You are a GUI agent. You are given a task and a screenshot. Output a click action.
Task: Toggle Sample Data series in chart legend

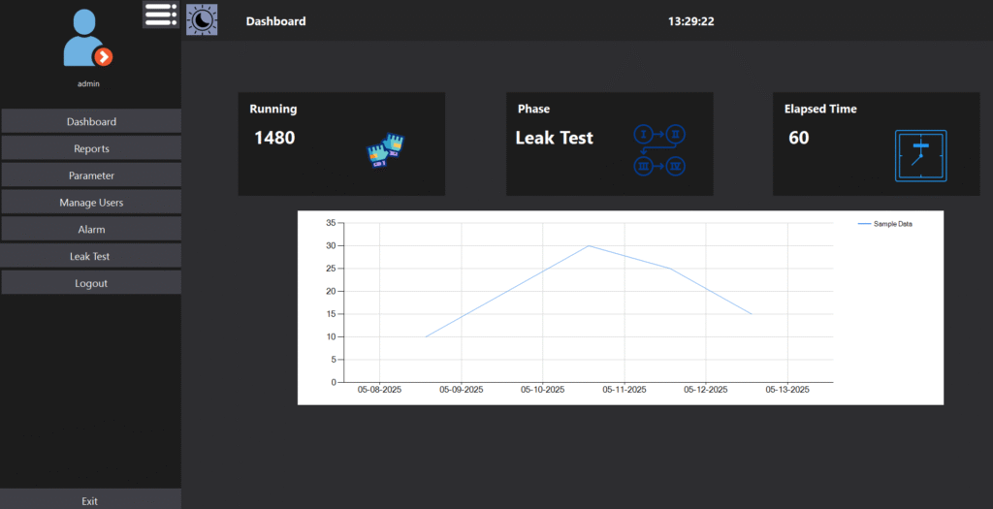tap(885, 224)
